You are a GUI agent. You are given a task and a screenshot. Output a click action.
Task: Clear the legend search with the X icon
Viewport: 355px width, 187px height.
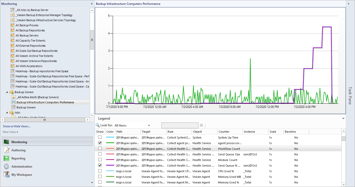[x=201, y=125]
